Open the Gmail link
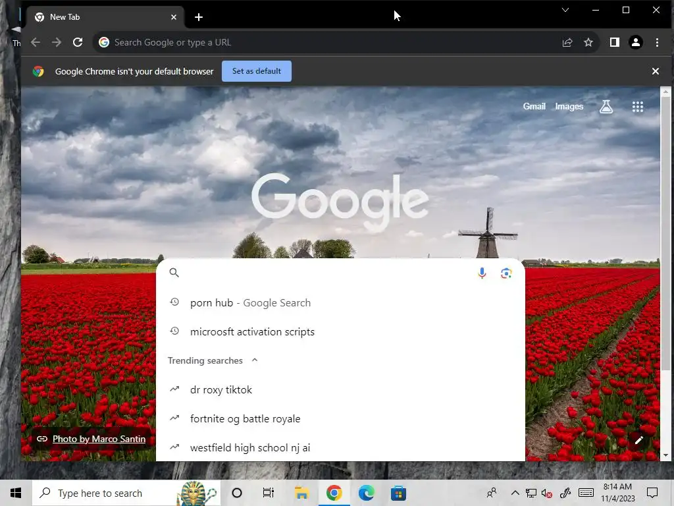 click(x=534, y=106)
